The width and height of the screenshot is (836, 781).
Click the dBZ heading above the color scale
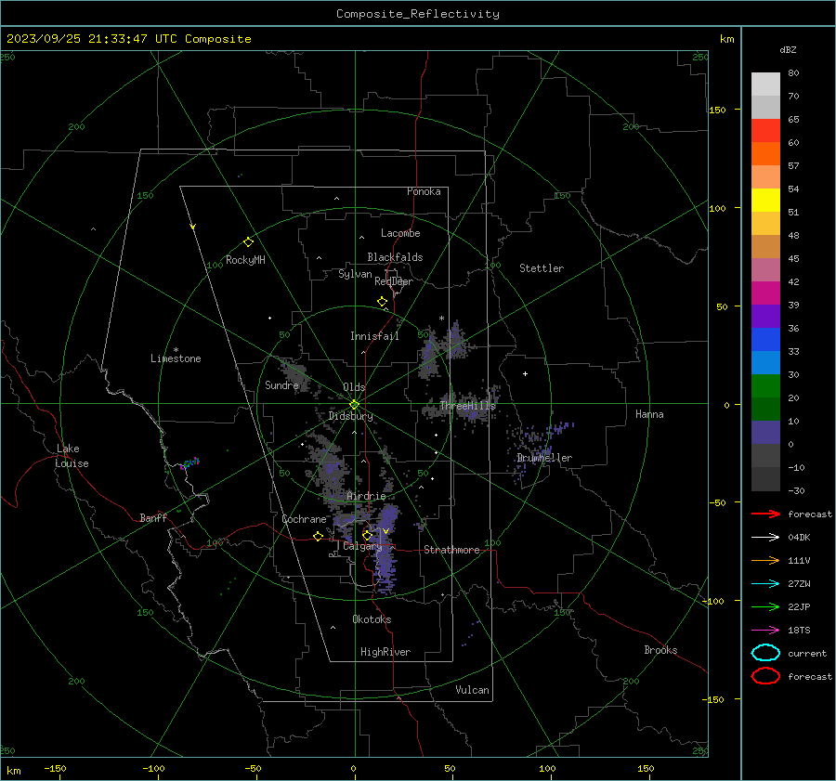tap(788, 50)
